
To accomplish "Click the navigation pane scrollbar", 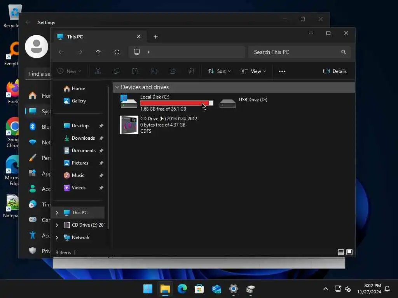I will pyautogui.click(x=108, y=158).
